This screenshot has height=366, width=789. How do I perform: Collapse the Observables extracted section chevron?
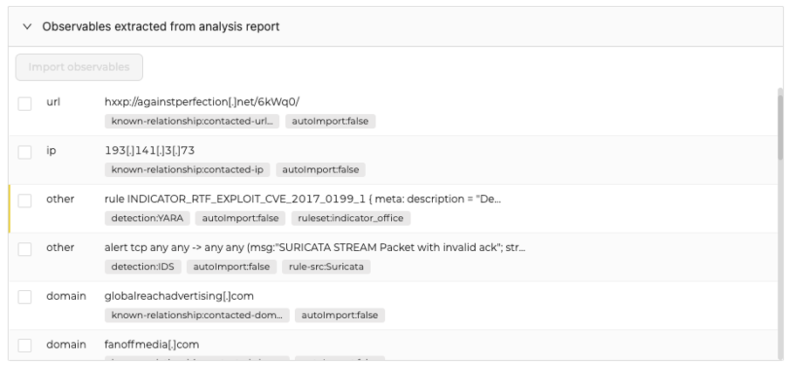click(27, 27)
